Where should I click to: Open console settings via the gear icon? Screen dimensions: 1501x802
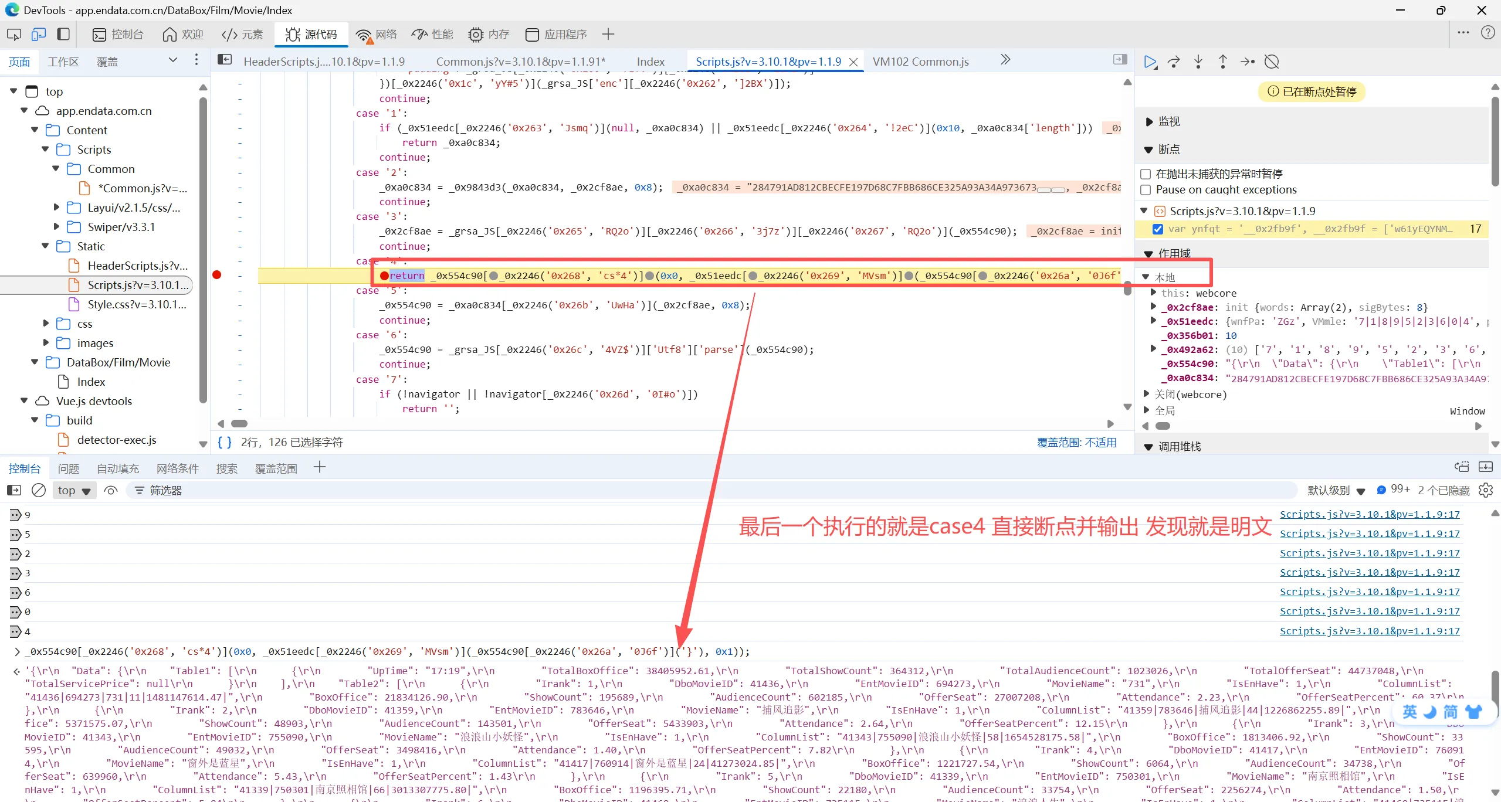coord(1486,490)
